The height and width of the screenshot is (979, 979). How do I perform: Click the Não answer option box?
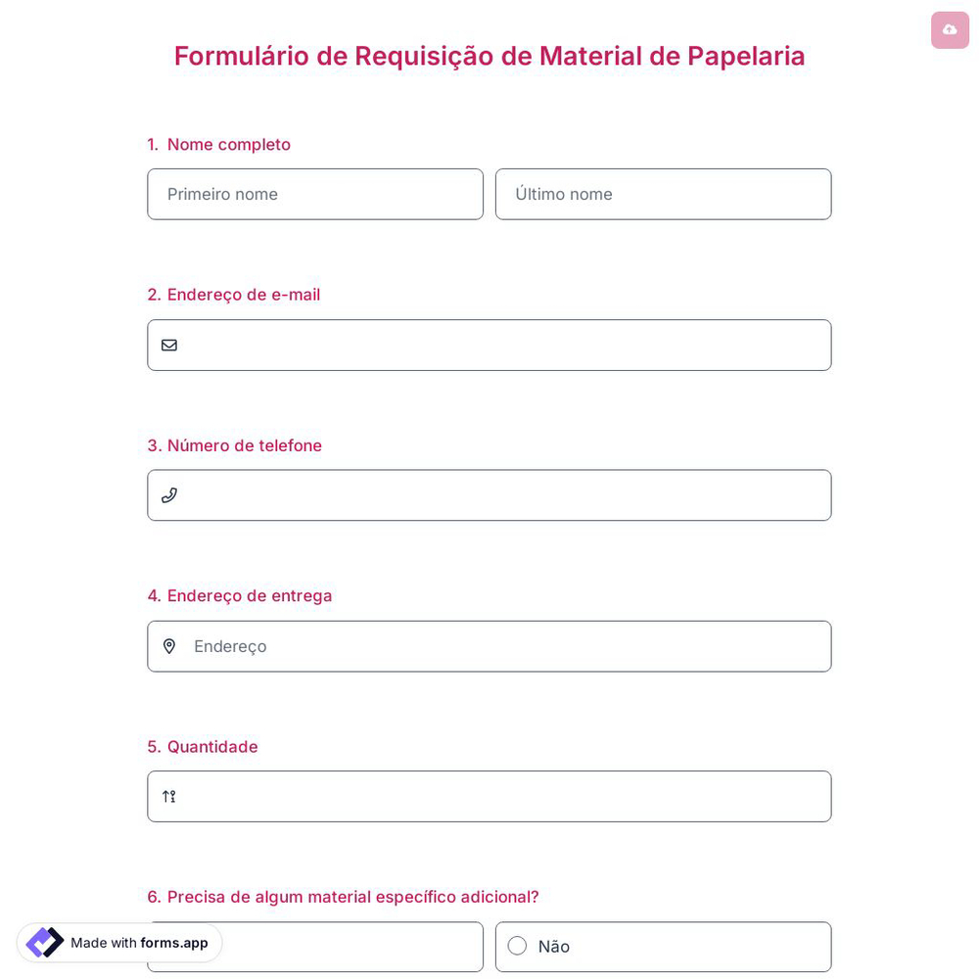click(x=663, y=946)
